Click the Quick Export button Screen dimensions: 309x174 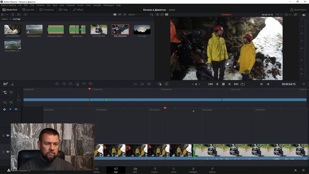pos(298,10)
